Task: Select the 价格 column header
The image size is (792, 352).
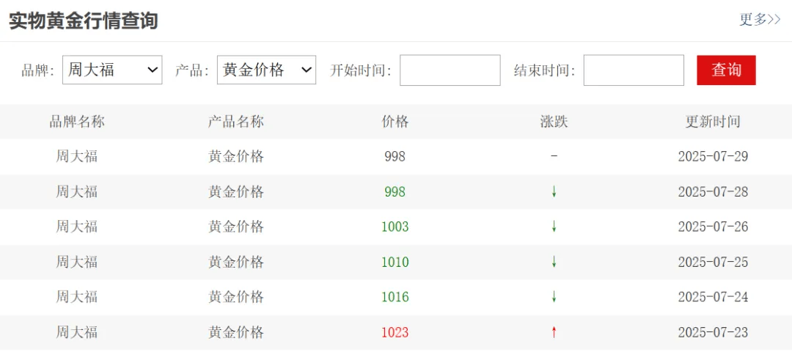Action: point(395,122)
